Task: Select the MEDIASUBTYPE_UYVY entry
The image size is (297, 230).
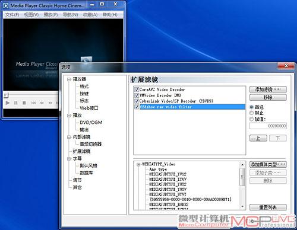Action: (168, 194)
